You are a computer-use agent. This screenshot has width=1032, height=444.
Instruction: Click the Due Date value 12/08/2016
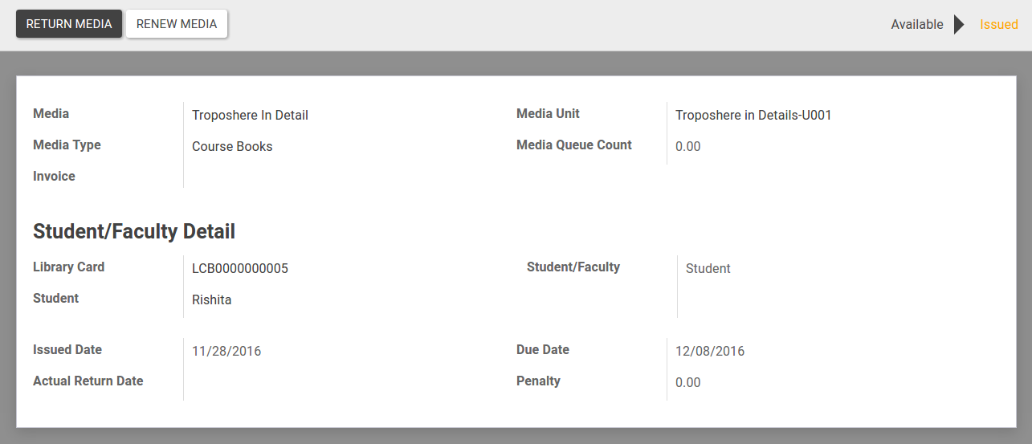[x=710, y=352]
